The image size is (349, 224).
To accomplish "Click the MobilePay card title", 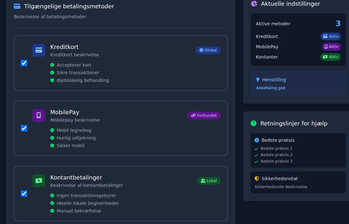I will click(x=65, y=112).
